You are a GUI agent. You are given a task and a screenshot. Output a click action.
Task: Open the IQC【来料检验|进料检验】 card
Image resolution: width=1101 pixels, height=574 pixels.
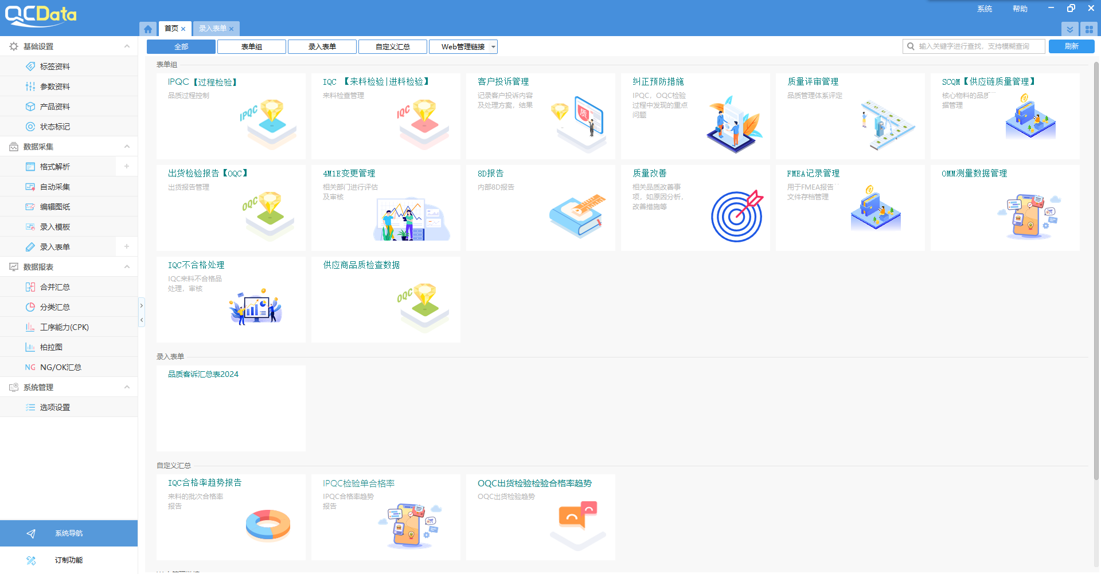[x=386, y=116]
